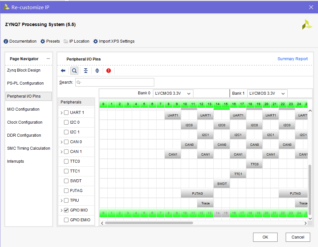The height and width of the screenshot is (247, 318).
Task: Open Bank 1 voltage dropdown
Action: pos(267,93)
